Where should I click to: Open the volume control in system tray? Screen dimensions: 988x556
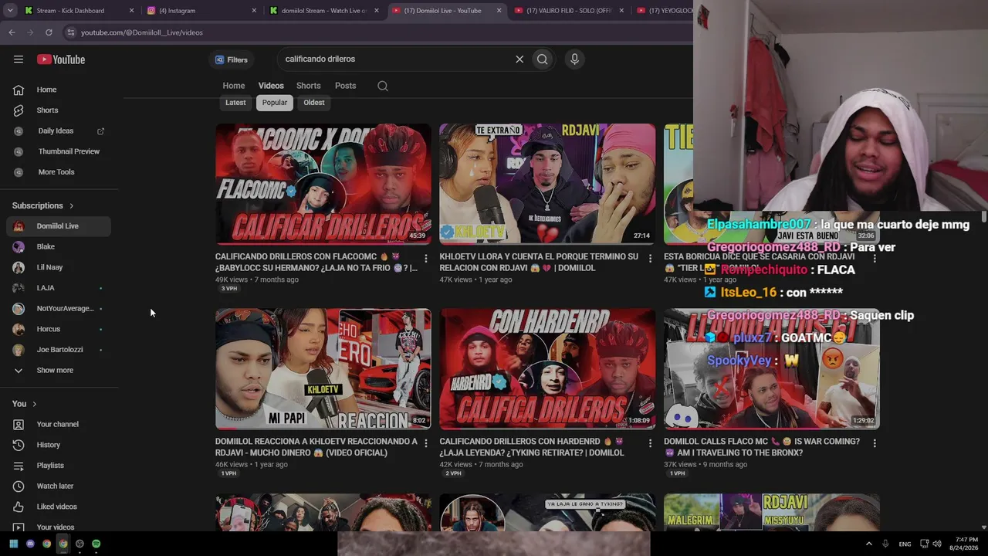click(938, 544)
